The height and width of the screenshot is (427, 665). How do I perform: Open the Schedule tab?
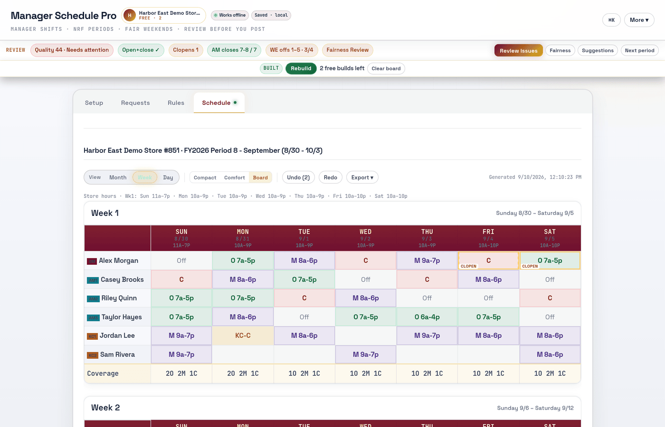pos(219,102)
